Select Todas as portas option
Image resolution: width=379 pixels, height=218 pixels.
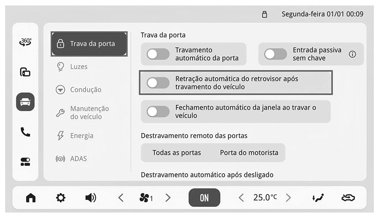coord(177,152)
